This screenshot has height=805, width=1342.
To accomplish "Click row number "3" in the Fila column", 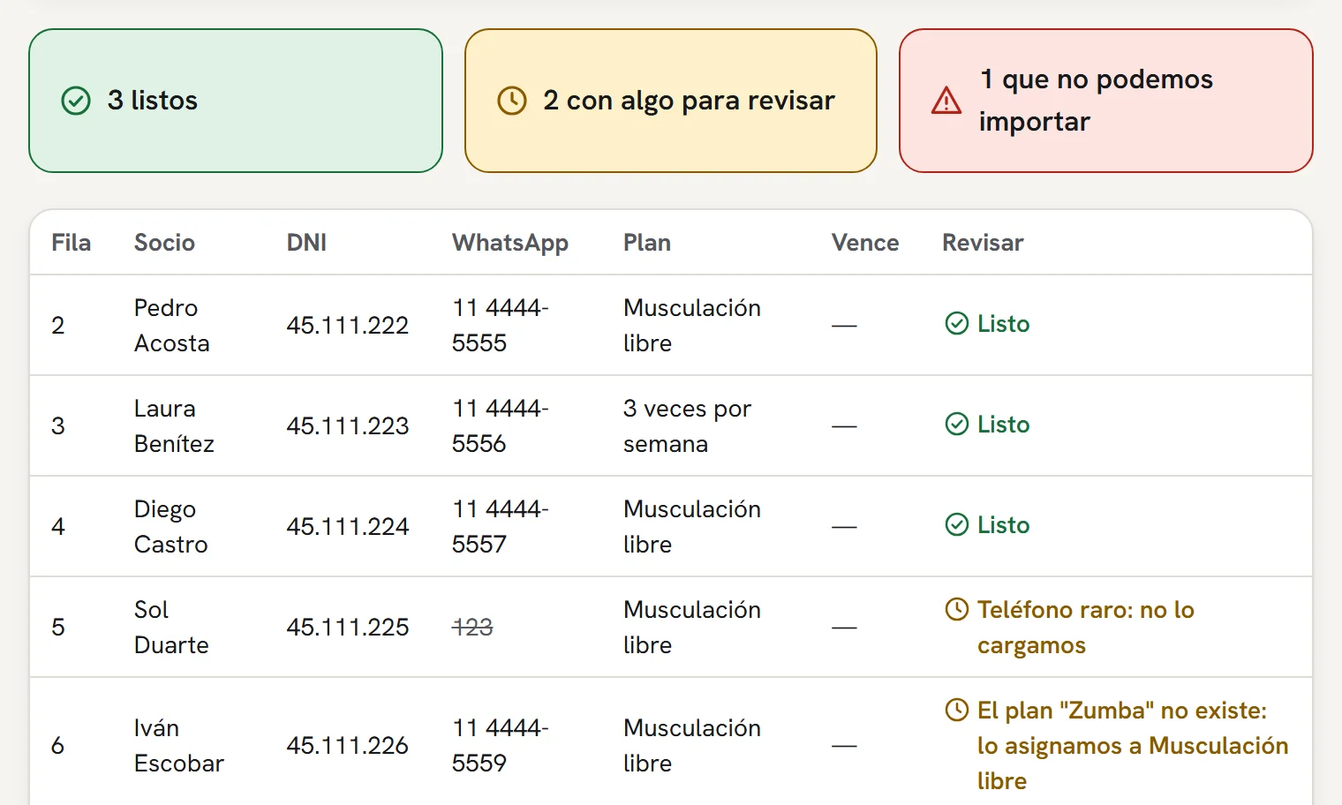I will (x=58, y=426).
